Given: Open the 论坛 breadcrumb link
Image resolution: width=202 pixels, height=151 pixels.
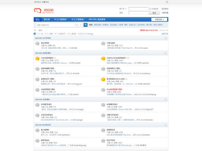Looking at the screenshot, I should click(40, 30).
